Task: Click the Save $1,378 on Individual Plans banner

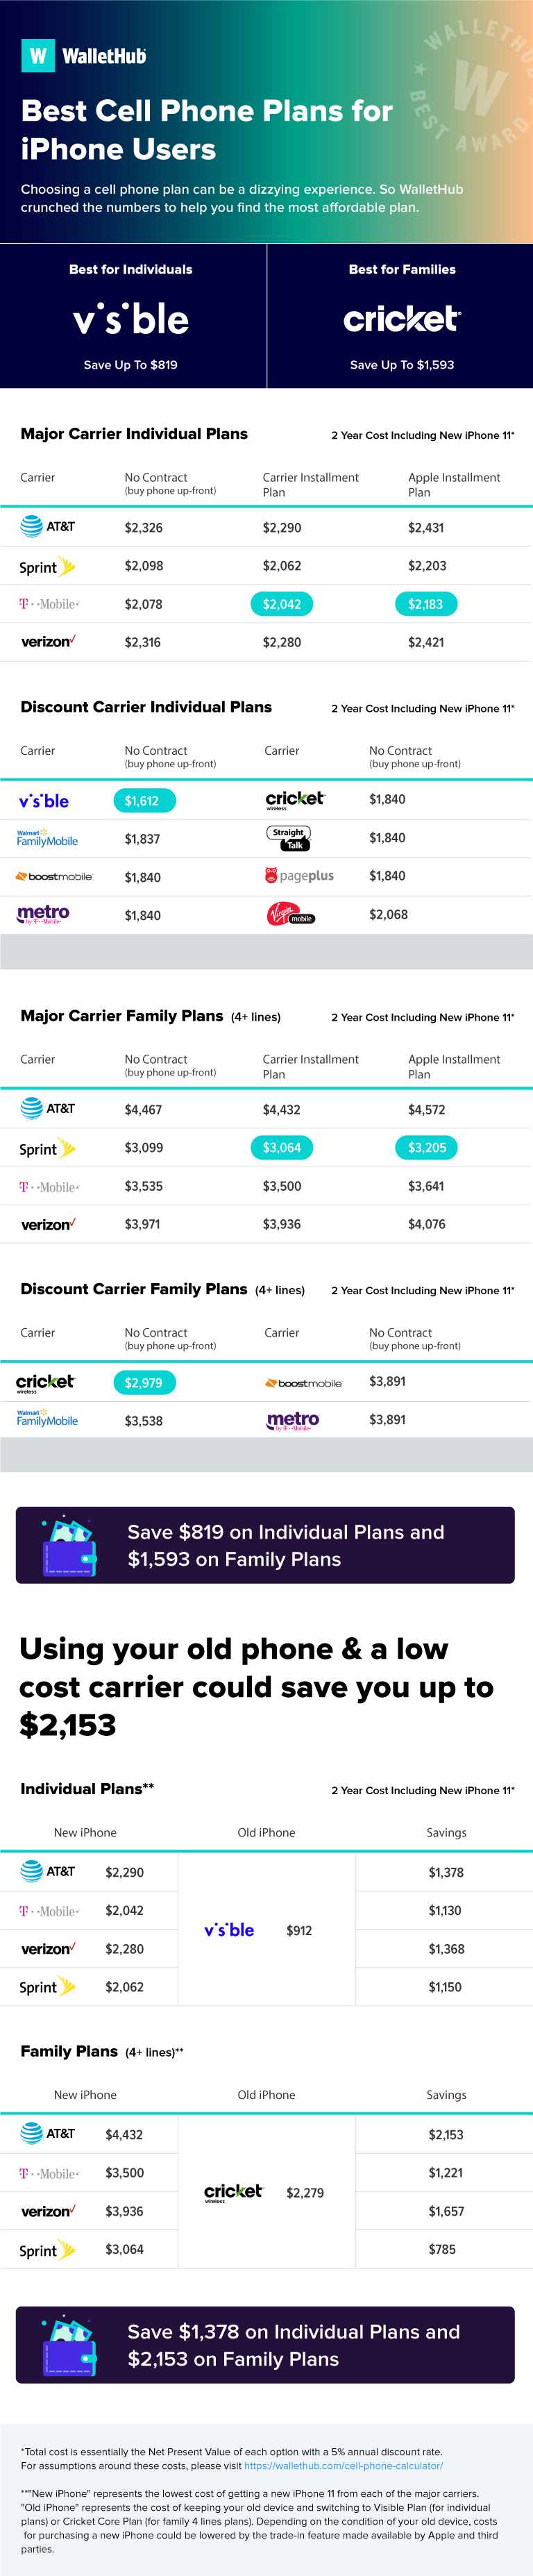Action: [x=265, y=2345]
